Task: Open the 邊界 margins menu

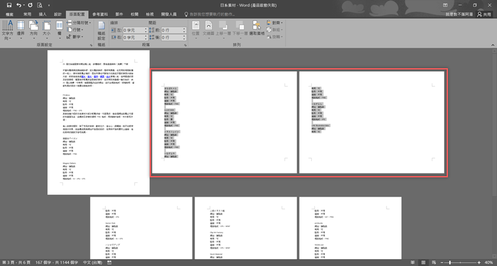Action: 21,30
